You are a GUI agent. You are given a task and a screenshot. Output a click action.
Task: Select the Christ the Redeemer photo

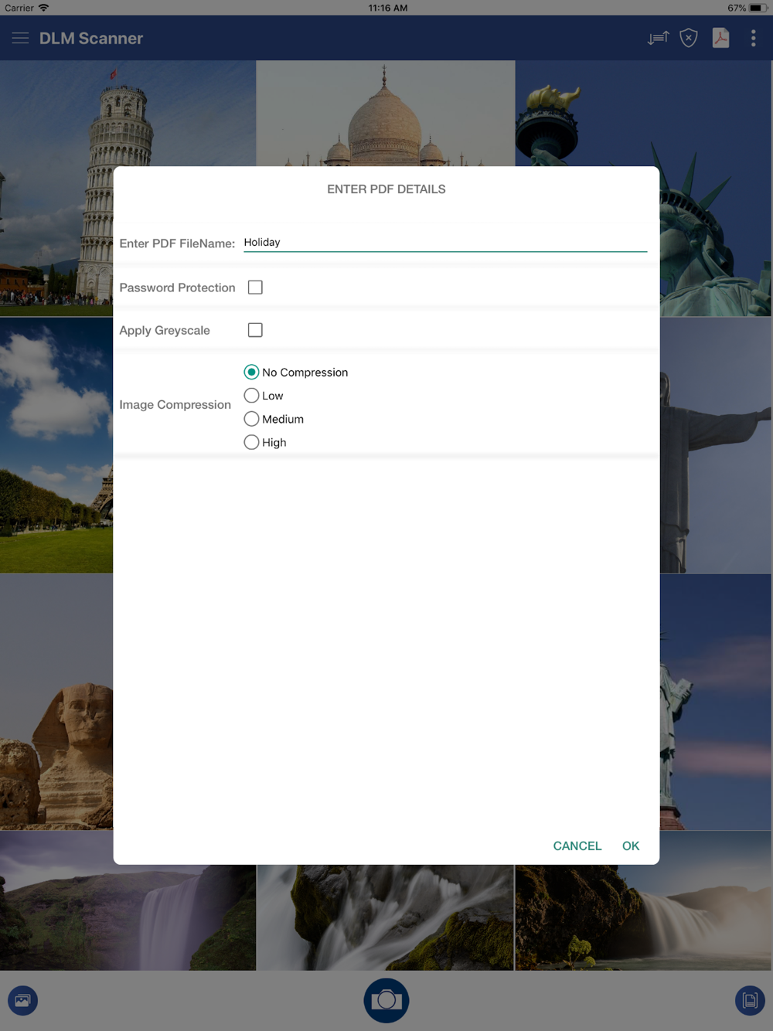[716, 445]
